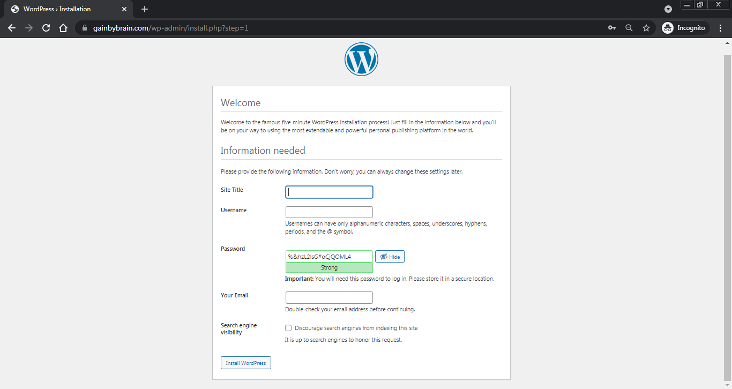Click the Password label
The image size is (732, 389).
(x=233, y=249)
